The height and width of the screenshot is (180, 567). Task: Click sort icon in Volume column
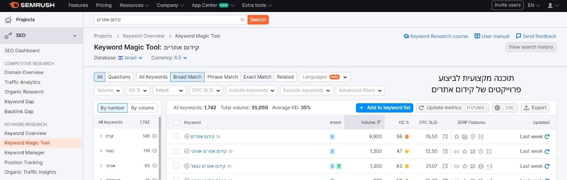click(x=379, y=122)
